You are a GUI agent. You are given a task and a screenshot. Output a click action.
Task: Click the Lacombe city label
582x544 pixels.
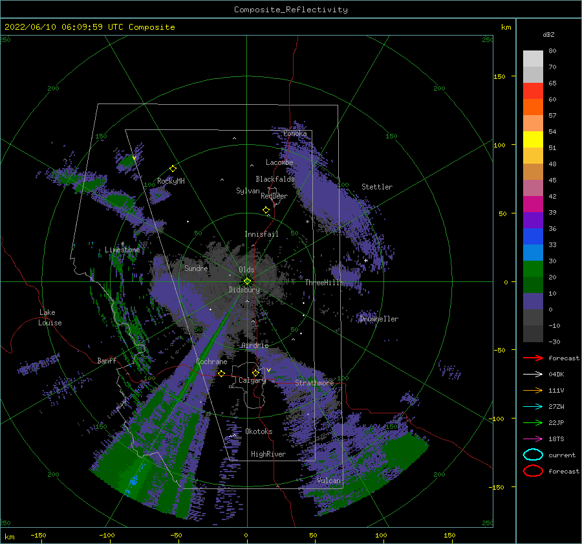tap(279, 162)
